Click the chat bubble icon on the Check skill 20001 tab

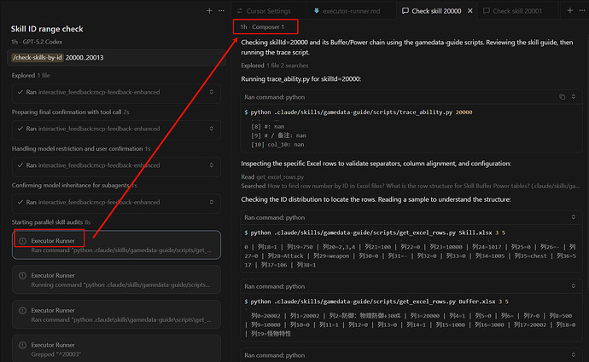pyautogui.click(x=486, y=11)
